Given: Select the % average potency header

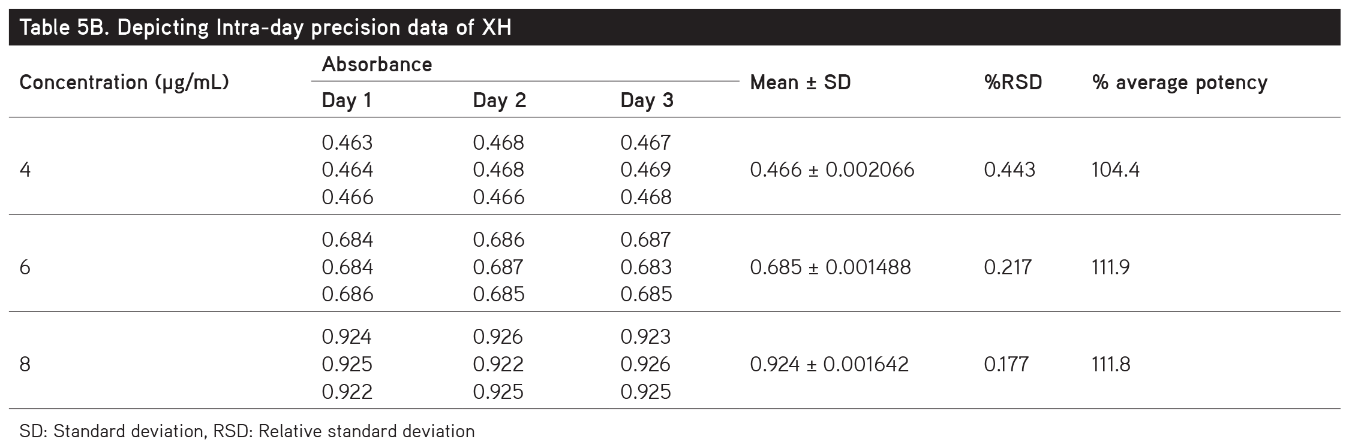Looking at the screenshot, I should click(x=1179, y=82).
